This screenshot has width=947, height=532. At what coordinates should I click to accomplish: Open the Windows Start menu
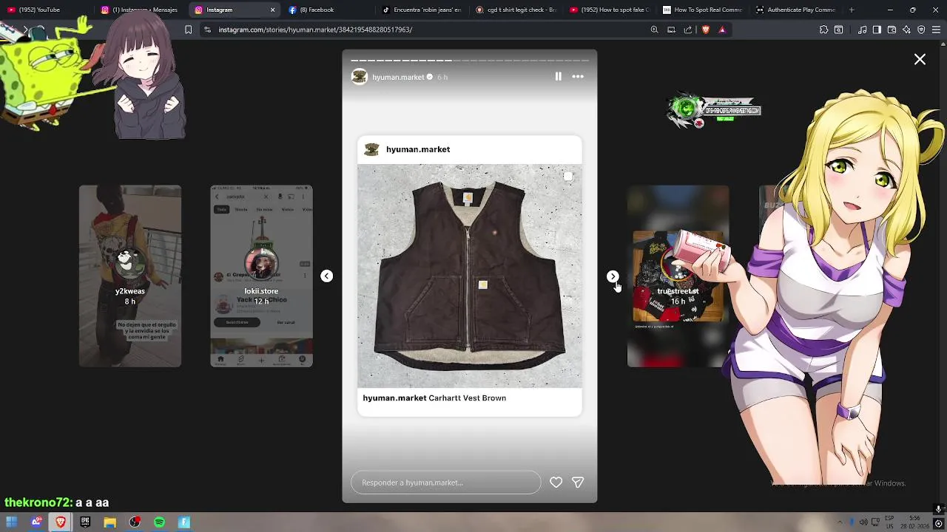12,522
